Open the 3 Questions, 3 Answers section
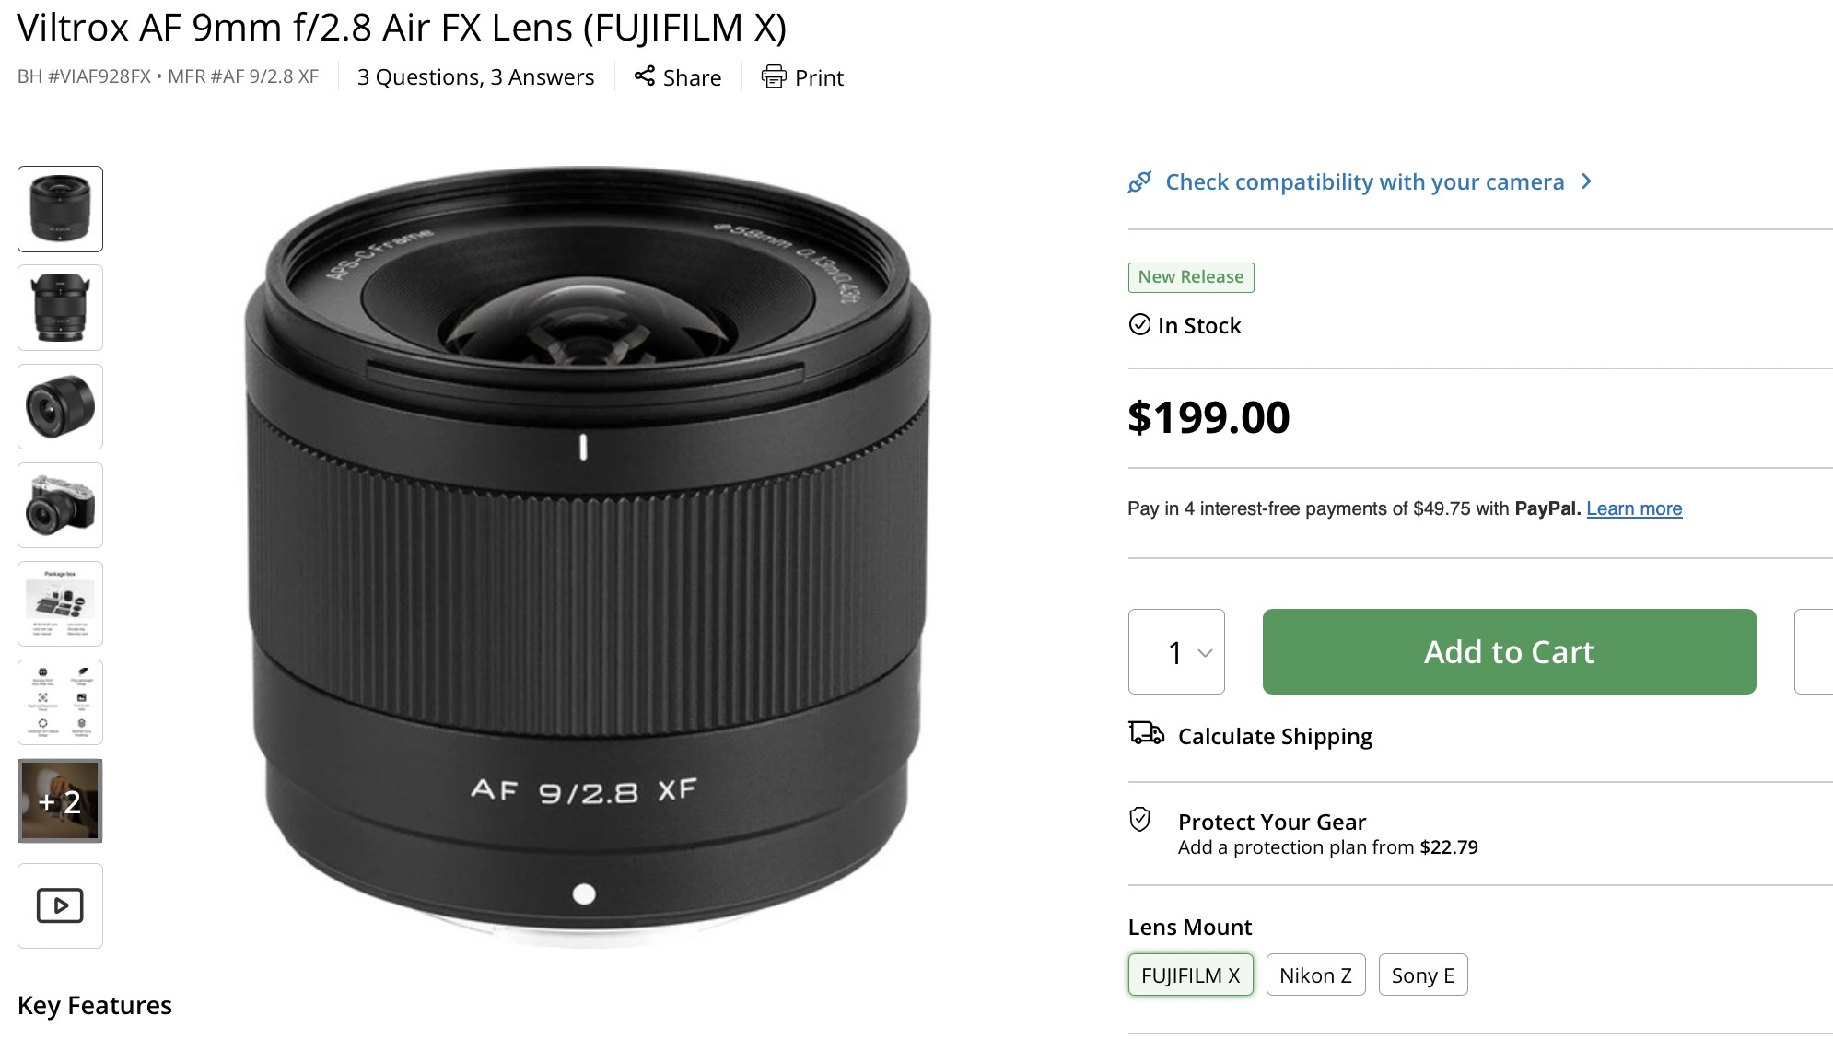Screen dimensions: 1833x1039 click(475, 76)
